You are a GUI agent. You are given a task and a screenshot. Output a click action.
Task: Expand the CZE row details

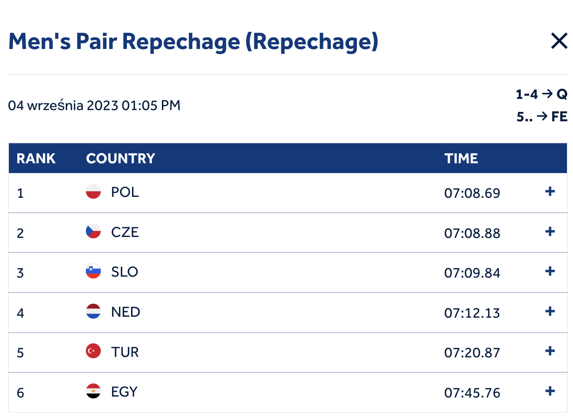coord(550,231)
